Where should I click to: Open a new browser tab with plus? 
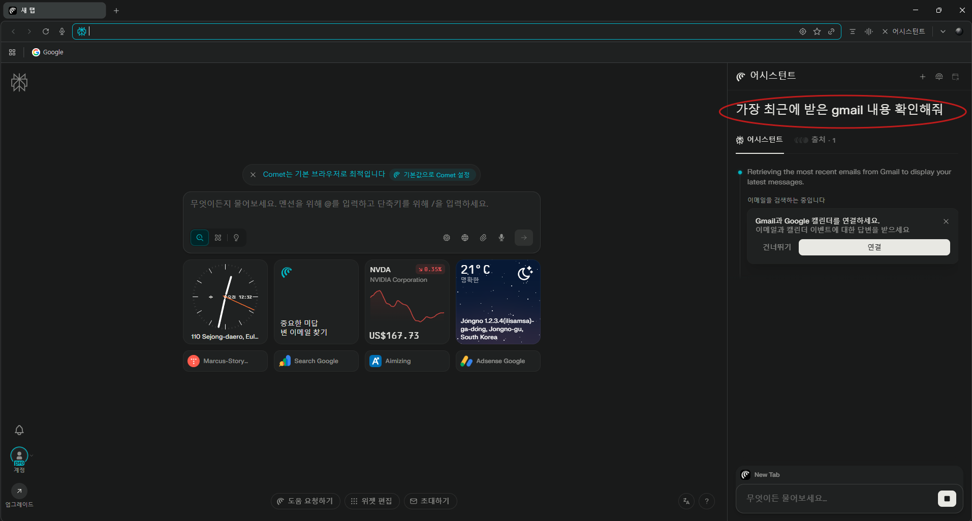tap(116, 11)
